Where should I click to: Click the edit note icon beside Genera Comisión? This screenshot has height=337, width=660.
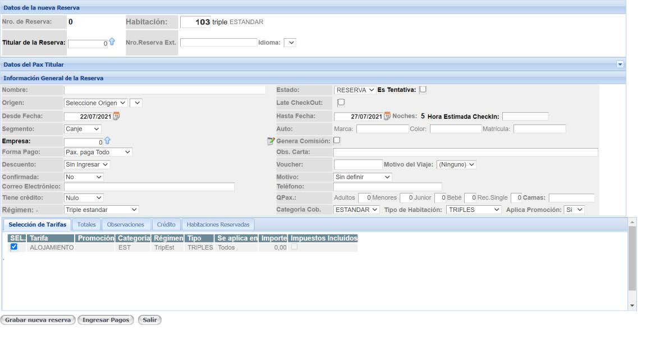(x=271, y=141)
